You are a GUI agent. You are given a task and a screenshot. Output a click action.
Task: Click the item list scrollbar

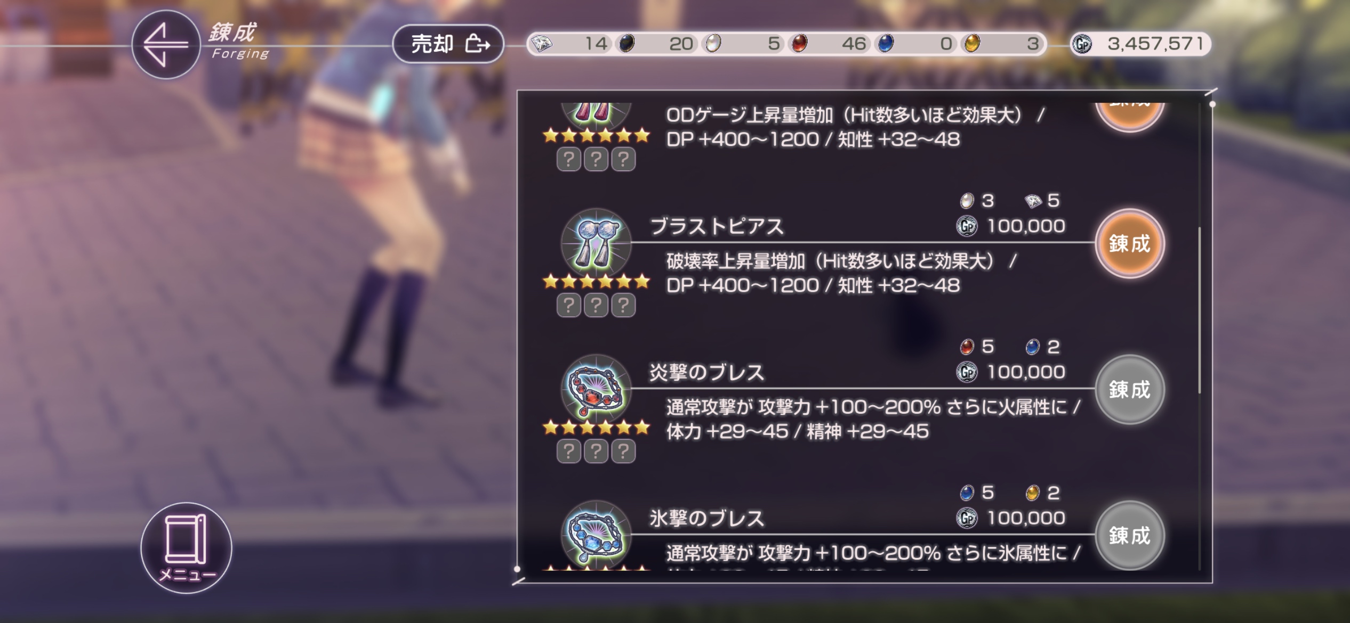(1200, 310)
